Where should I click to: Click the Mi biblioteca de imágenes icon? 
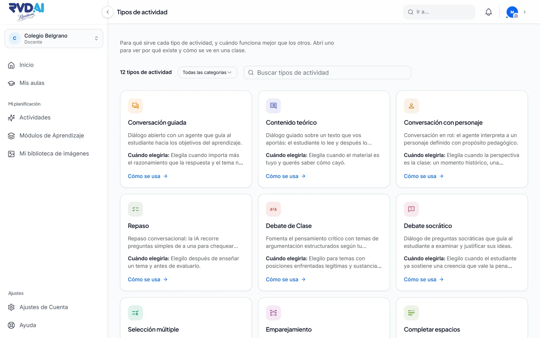coord(11,154)
